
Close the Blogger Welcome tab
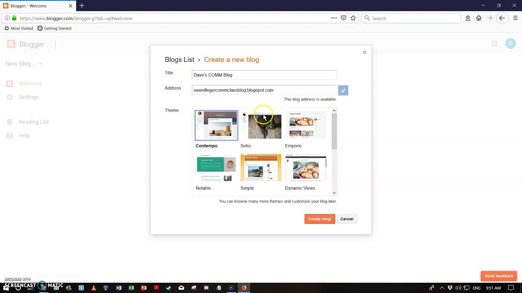71,6
